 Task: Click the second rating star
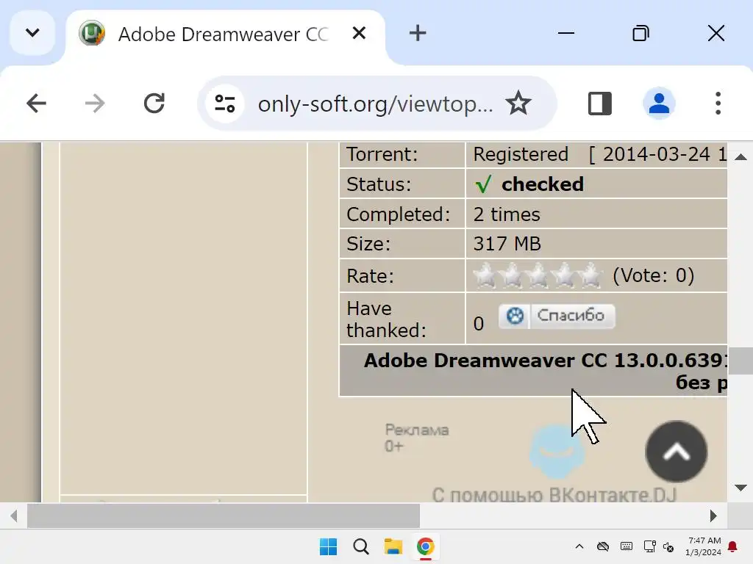point(511,276)
